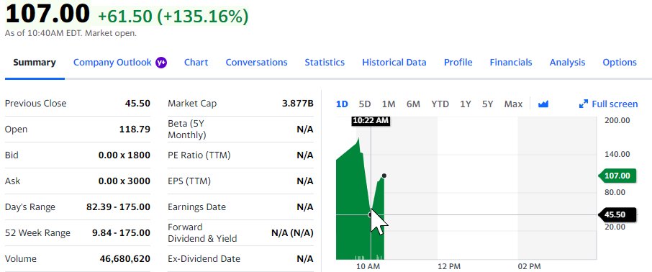Go to the Chart tab
Image resolution: width=652 pixels, height=272 pixels.
coord(196,63)
